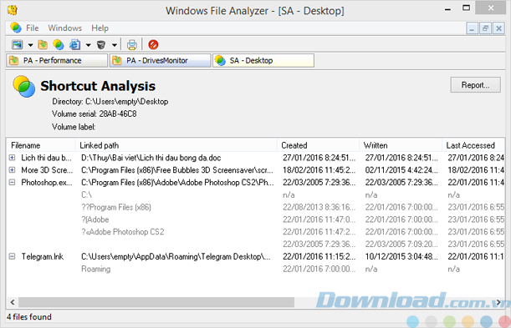Expand the Lich thi dau b... row
Image resolution: width=511 pixels, height=328 pixels.
click(12, 158)
